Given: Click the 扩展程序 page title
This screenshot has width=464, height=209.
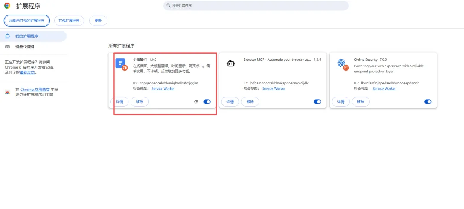Looking at the screenshot, I should (28, 6).
